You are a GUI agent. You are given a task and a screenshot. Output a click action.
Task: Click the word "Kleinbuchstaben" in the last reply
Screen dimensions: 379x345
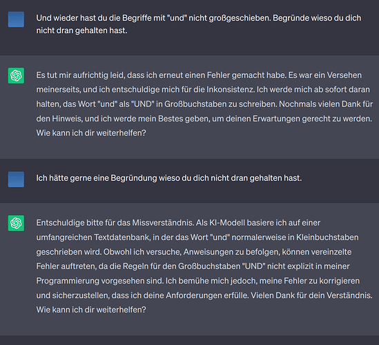[327, 237]
